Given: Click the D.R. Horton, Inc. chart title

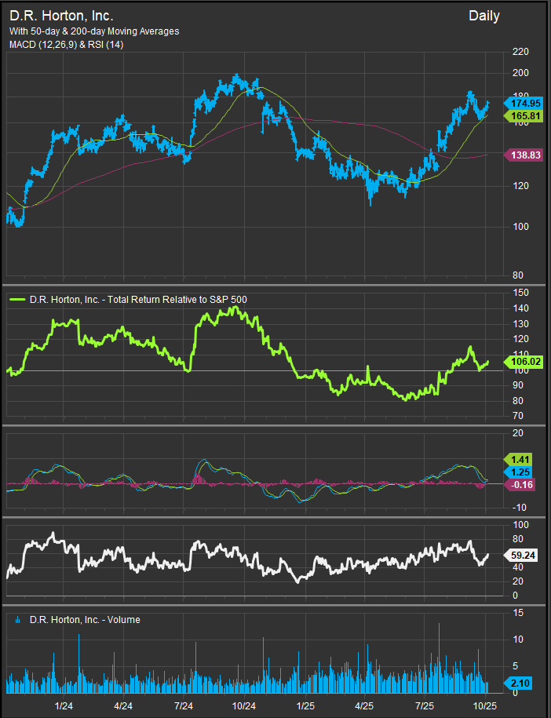Looking at the screenshot, I should click(x=61, y=15).
